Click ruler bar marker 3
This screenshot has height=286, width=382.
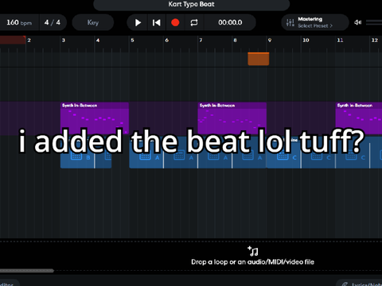pyautogui.click(x=64, y=41)
